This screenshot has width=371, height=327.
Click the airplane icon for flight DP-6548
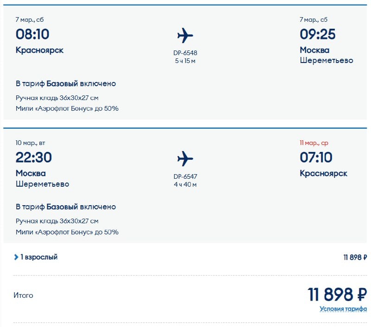(185, 36)
